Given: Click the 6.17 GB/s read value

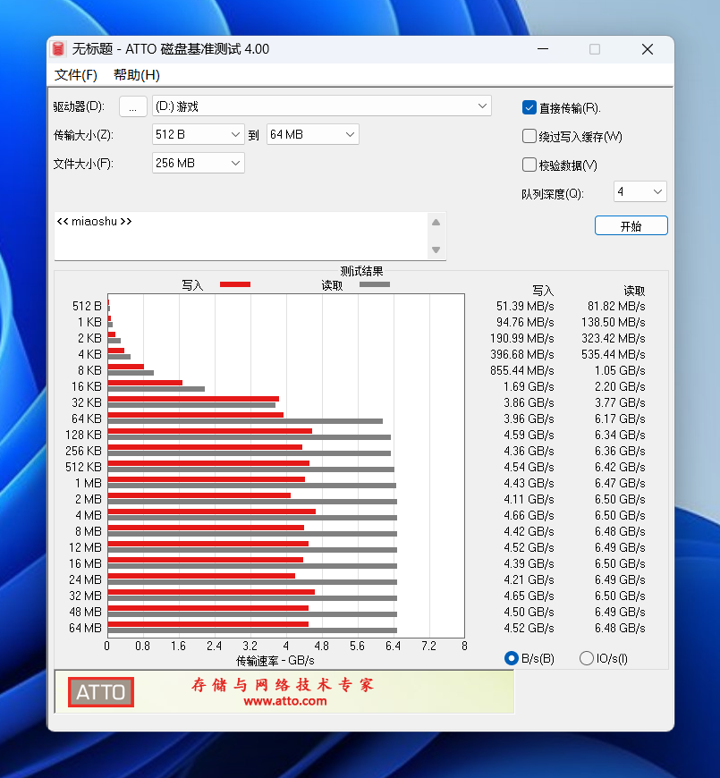Looking at the screenshot, I should tap(620, 419).
